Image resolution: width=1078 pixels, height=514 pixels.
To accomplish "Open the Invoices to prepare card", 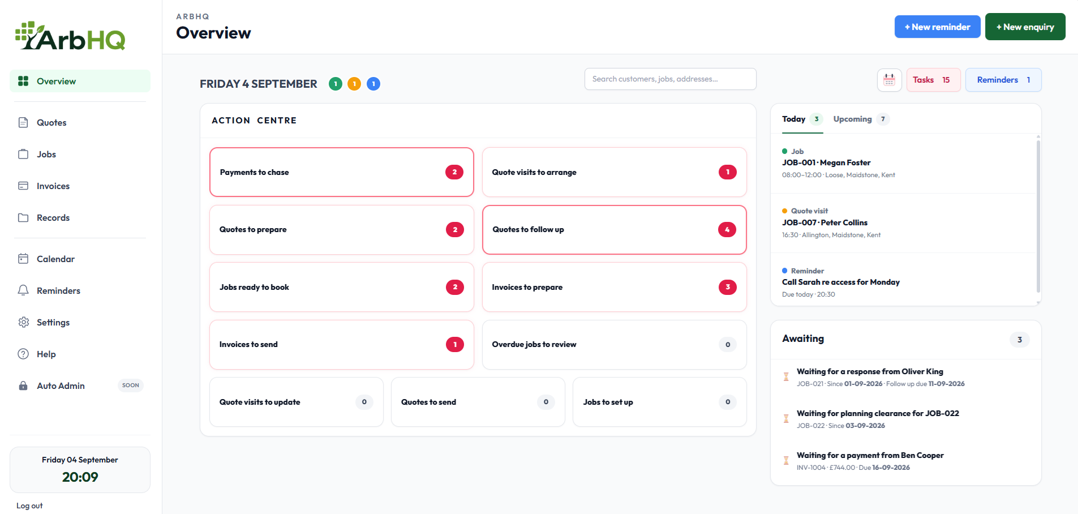I will [615, 287].
